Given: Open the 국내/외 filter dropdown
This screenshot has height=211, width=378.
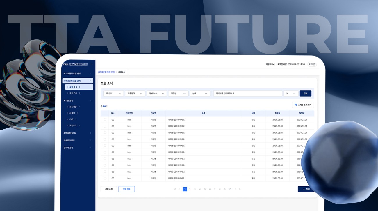Looking at the screenshot, I should click(x=113, y=93).
